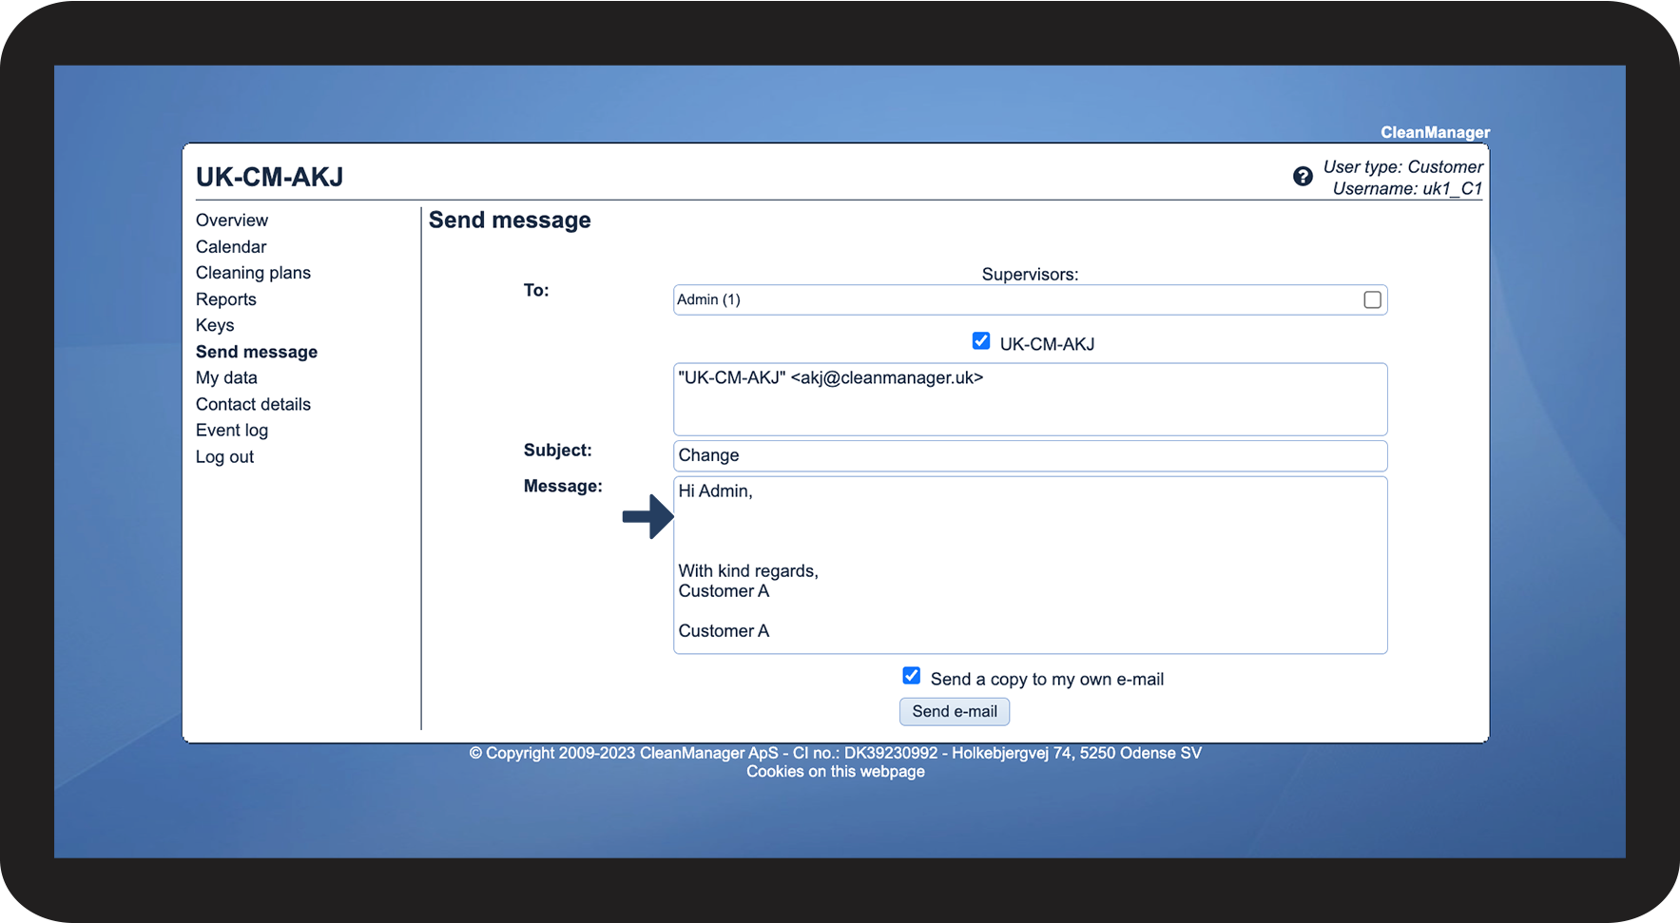Open My data page
Viewport: 1680px width, 923px height.
(226, 377)
